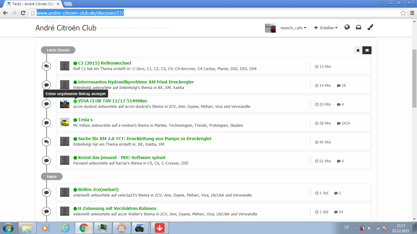Open the Windows Start menu
The image size is (417, 234).
pyautogui.click(x=8, y=228)
